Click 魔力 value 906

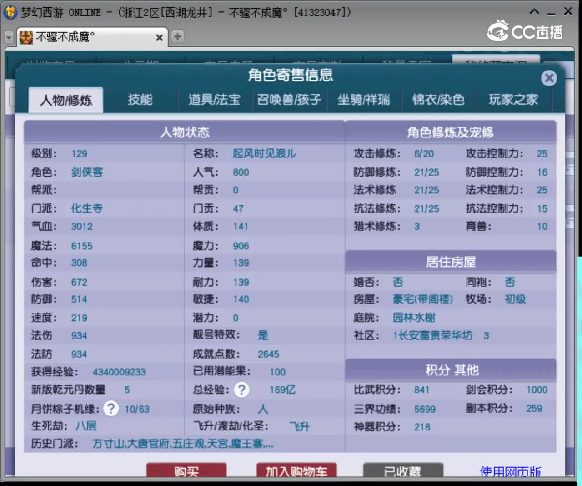tap(241, 246)
